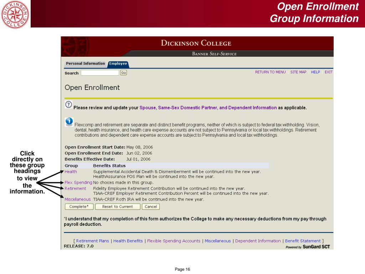Open the Health group heading
This screenshot has width=365, height=274.
(x=71, y=172)
